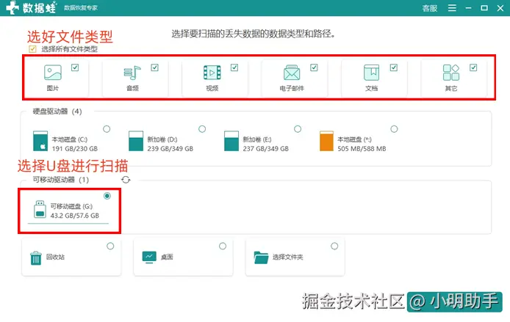Click the 视频 video type icon
This screenshot has width=510, height=322.
(x=212, y=73)
